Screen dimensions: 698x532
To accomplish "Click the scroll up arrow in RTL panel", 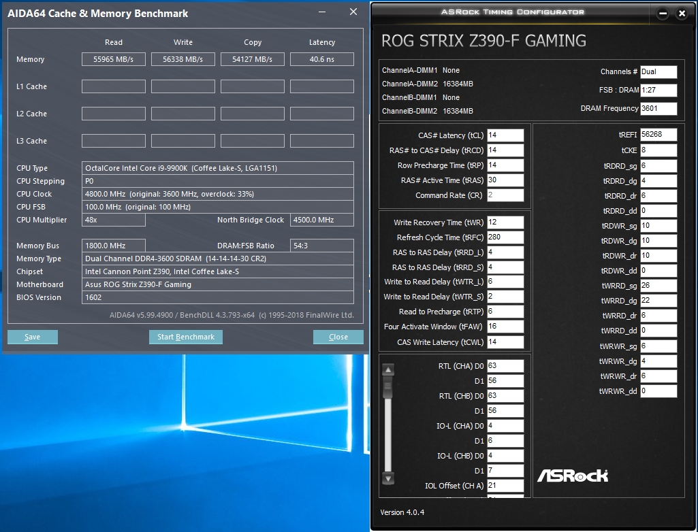I will 388,369.
